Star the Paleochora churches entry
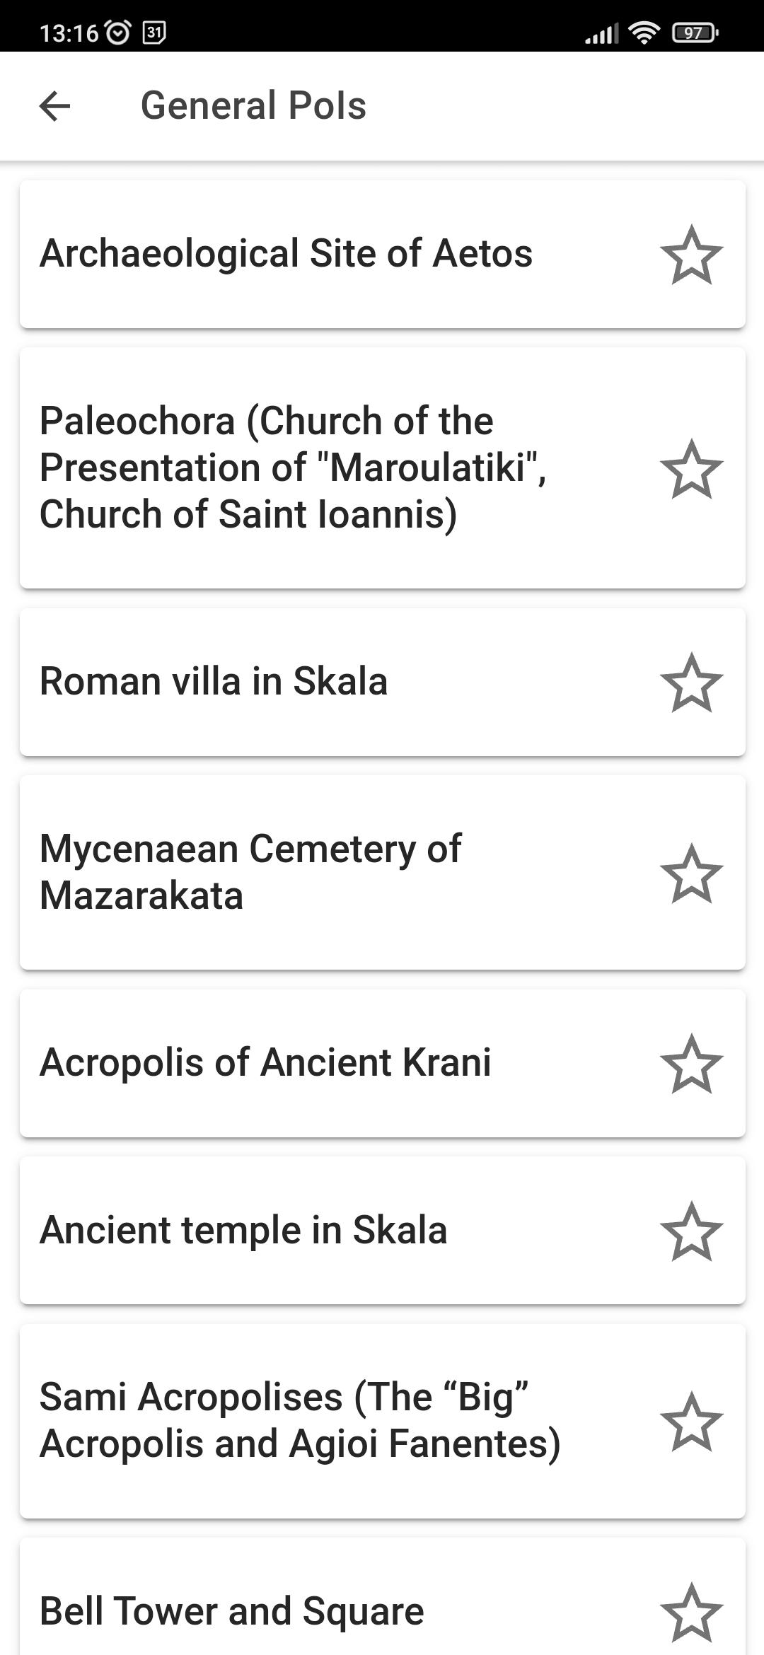Screen dimensions: 764x1655 tap(691, 468)
